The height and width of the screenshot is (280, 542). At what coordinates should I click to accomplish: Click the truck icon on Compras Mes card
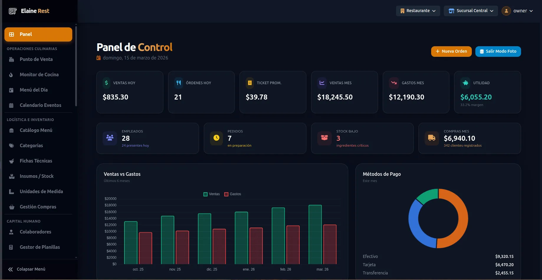[x=432, y=138]
